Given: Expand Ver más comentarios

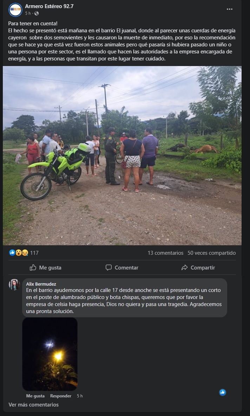Looking at the screenshot, I should pyautogui.click(x=33, y=405).
